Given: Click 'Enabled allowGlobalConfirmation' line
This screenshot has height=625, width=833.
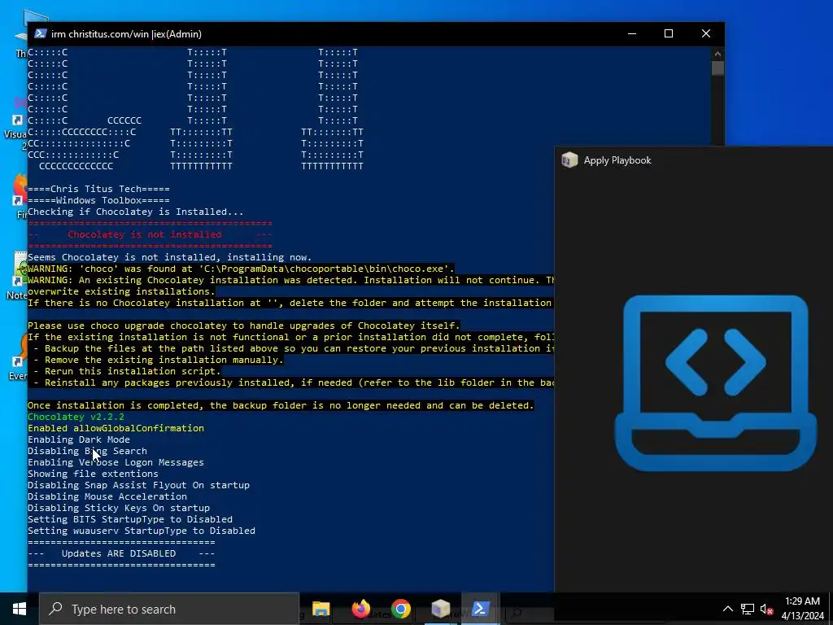Looking at the screenshot, I should coord(116,428).
